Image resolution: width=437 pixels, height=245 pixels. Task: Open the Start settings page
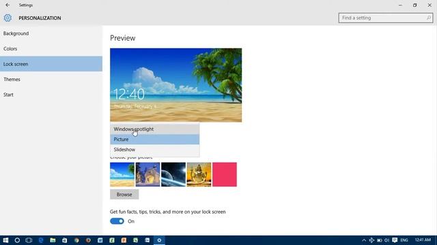pos(51,95)
